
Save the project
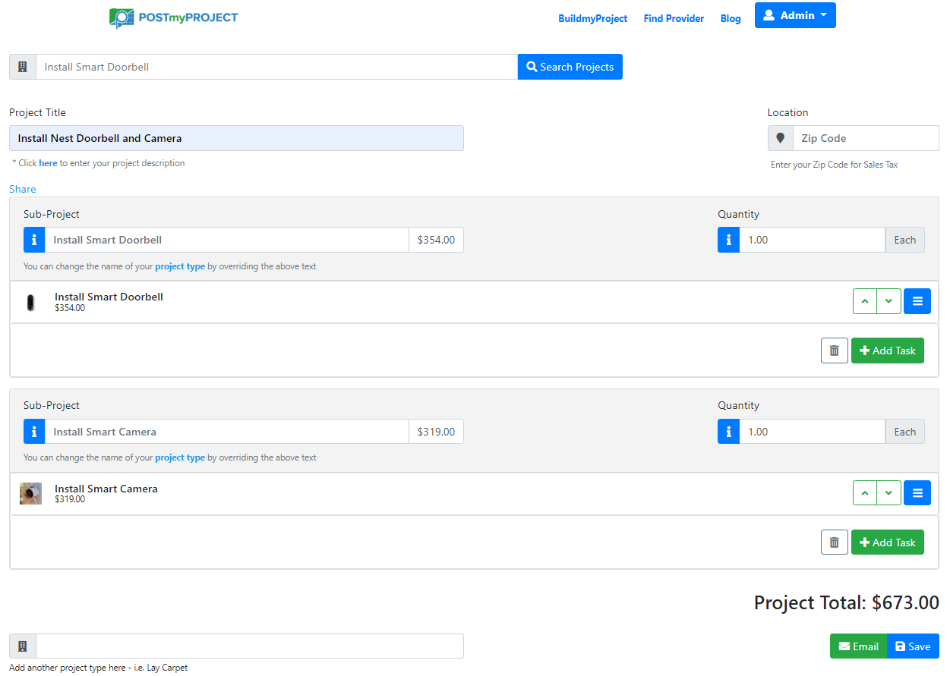(913, 646)
